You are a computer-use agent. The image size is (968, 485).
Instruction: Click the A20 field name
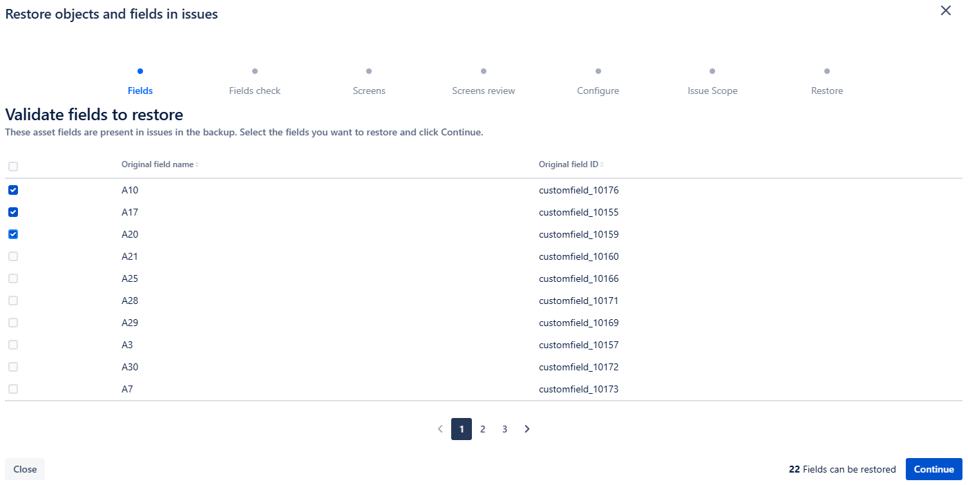pyautogui.click(x=130, y=234)
